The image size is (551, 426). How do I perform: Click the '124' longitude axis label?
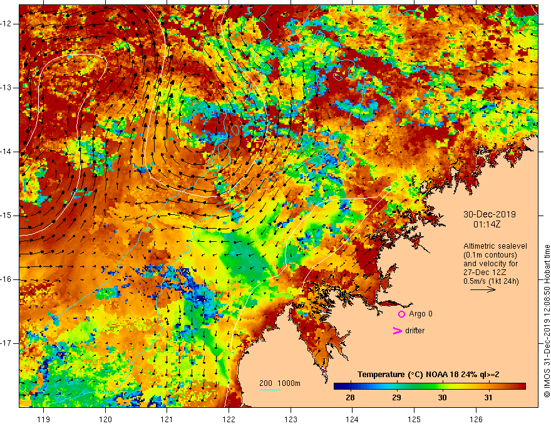point(353,419)
